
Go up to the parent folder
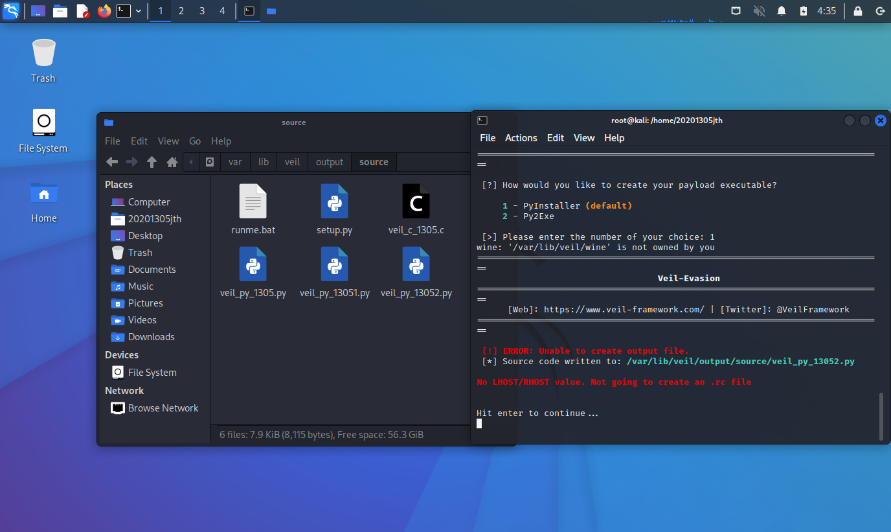[152, 162]
